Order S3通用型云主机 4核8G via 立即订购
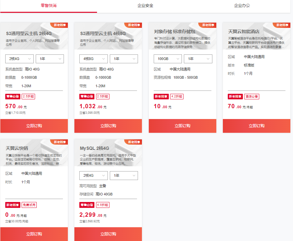293x241 pixels. 108,126
